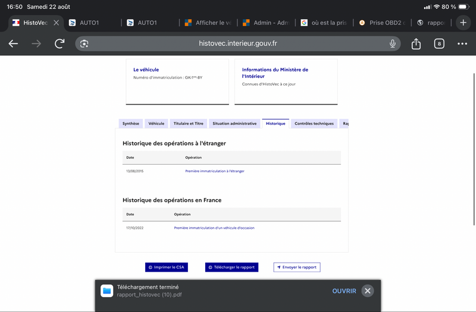Click 'Première immatriculation à l'étranger' link
The width and height of the screenshot is (476, 312).
215,171
